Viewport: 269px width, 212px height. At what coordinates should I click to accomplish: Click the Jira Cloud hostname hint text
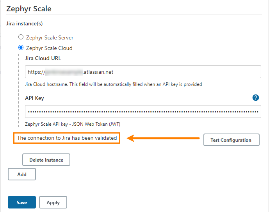113,84
